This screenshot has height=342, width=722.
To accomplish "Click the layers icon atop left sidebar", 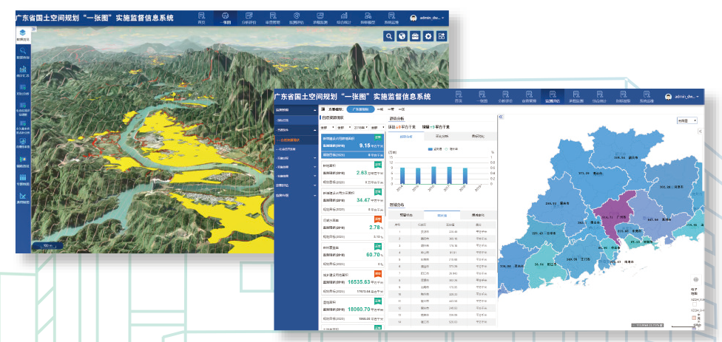I will pos(22,34).
